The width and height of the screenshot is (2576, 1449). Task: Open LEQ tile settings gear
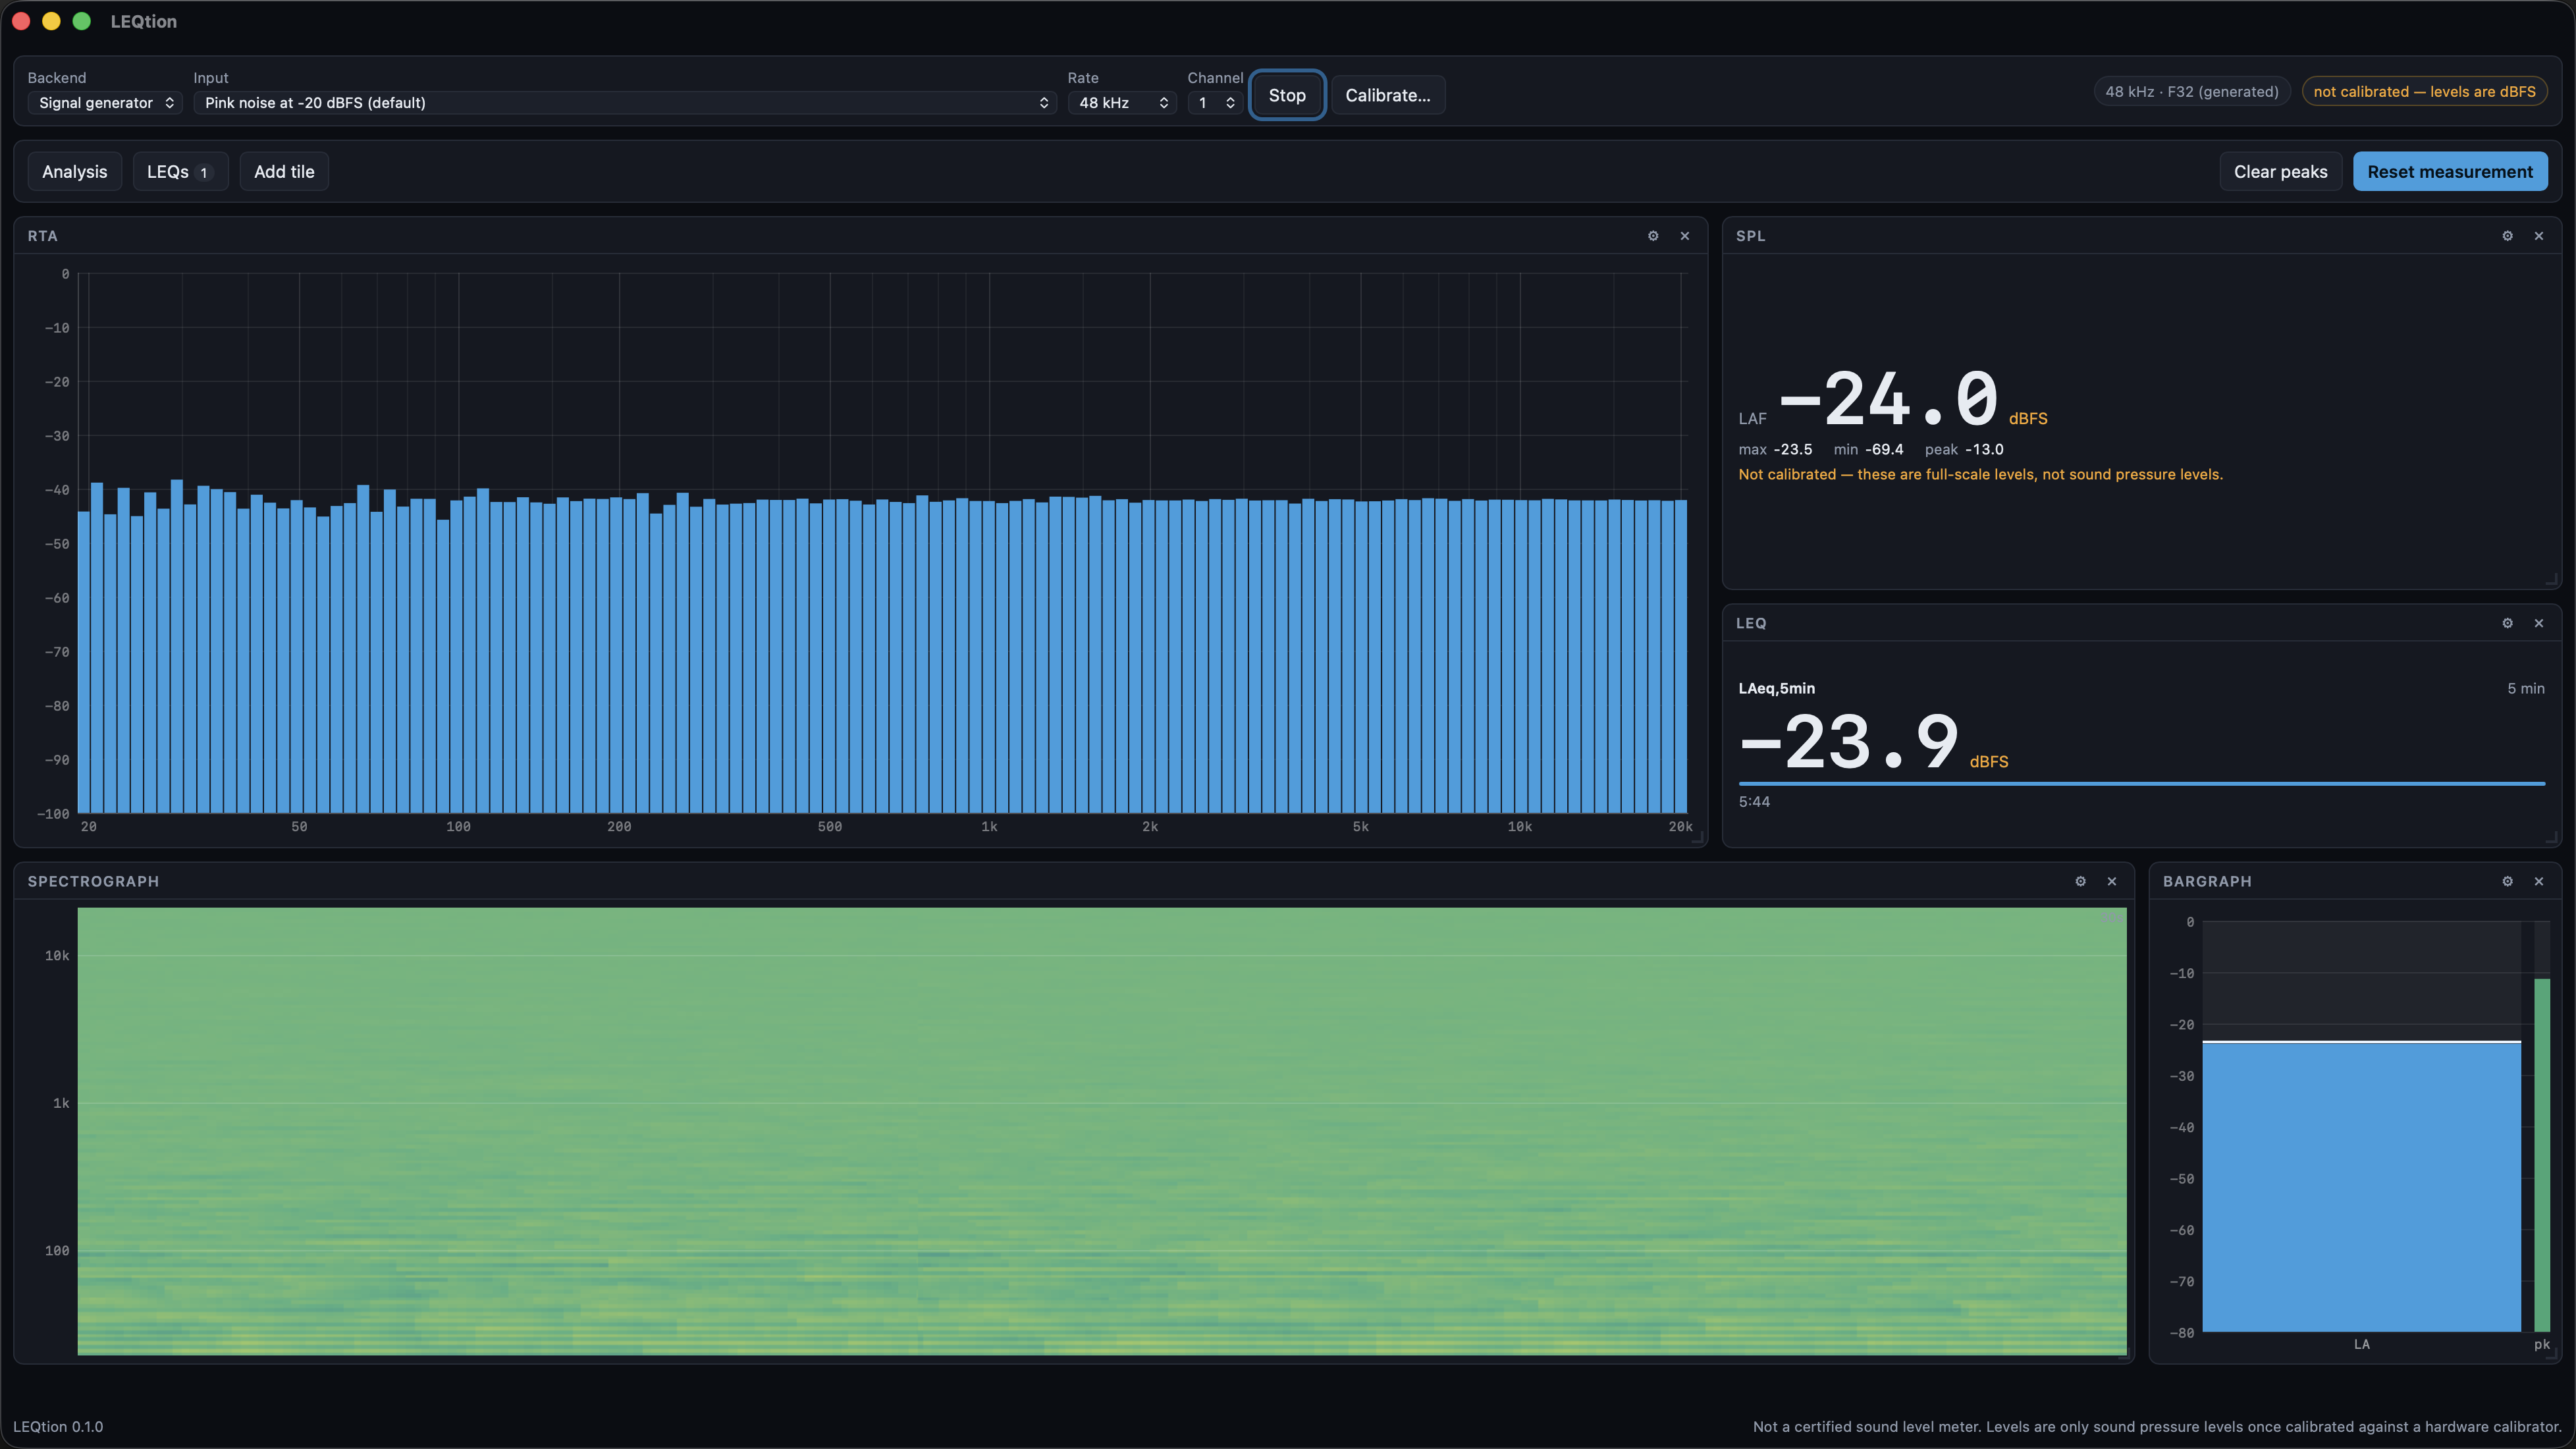(2507, 623)
